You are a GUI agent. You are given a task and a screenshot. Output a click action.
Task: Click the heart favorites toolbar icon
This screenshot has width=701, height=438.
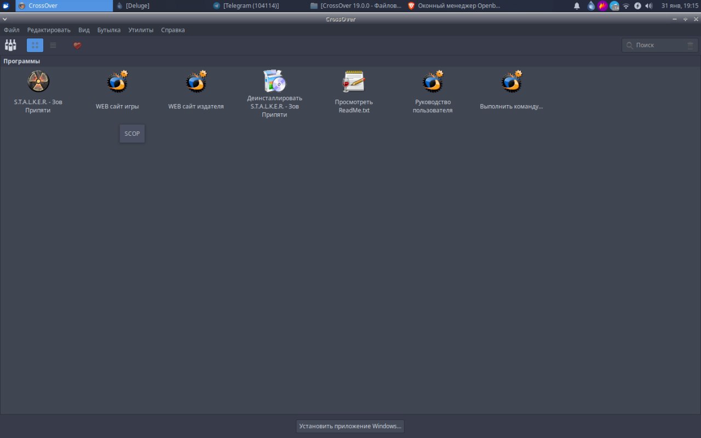[x=77, y=45]
